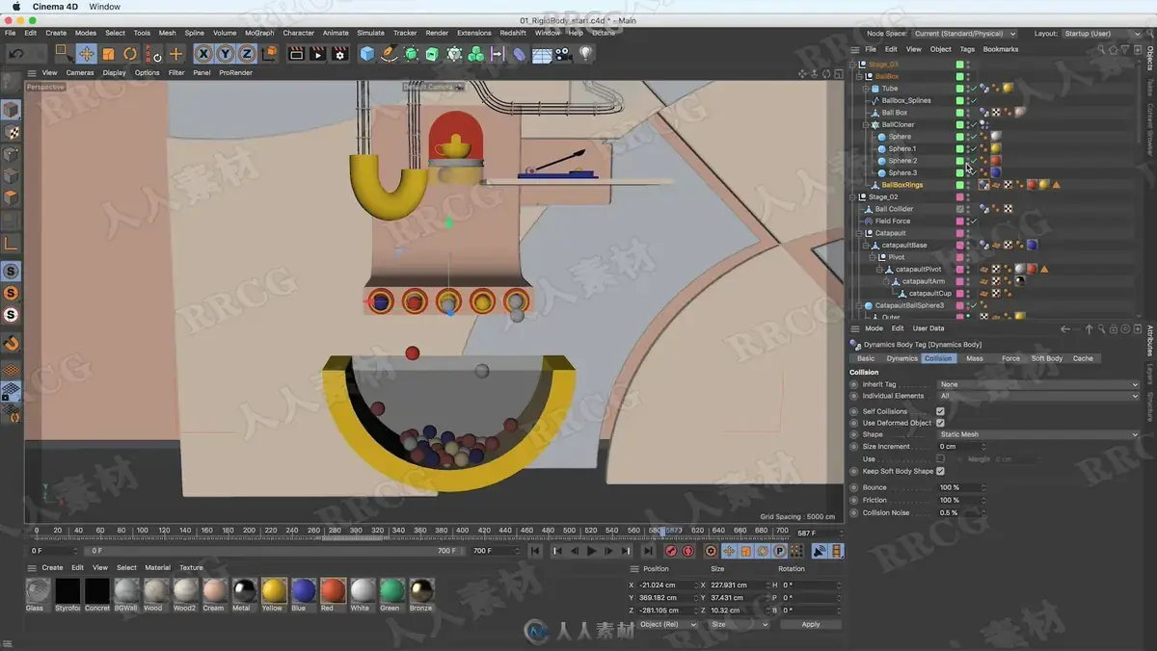Viewport: 1157px width, 651px height.
Task: Select BallBoxRings in object manager
Action: [x=901, y=185]
